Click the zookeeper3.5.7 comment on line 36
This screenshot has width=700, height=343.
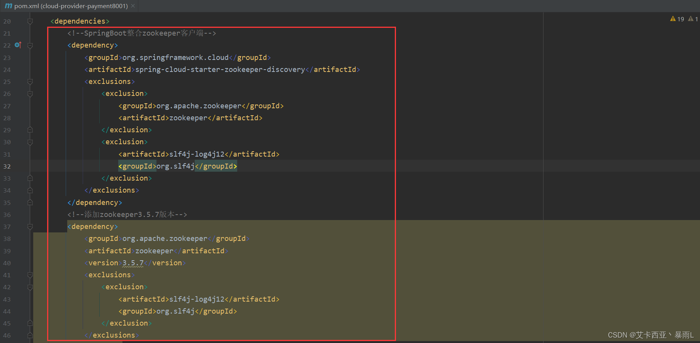pos(127,215)
